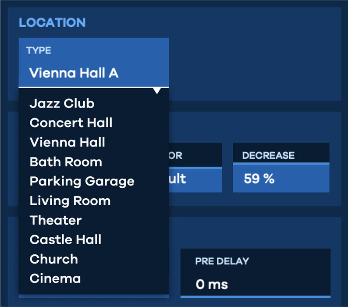Click the DECREASE label header
The width and height of the screenshot is (348, 307).
pyautogui.click(x=268, y=155)
